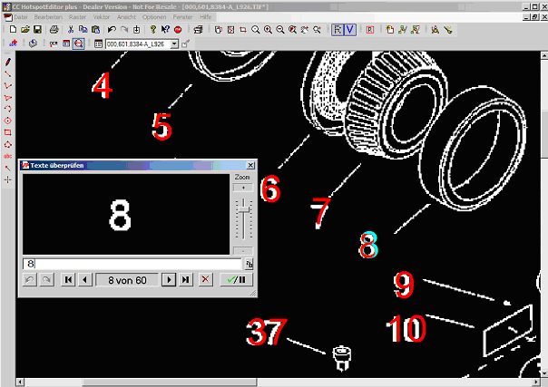The image size is (548, 387).
Task: Click the zoom minus button below the slider
Action: click(243, 250)
